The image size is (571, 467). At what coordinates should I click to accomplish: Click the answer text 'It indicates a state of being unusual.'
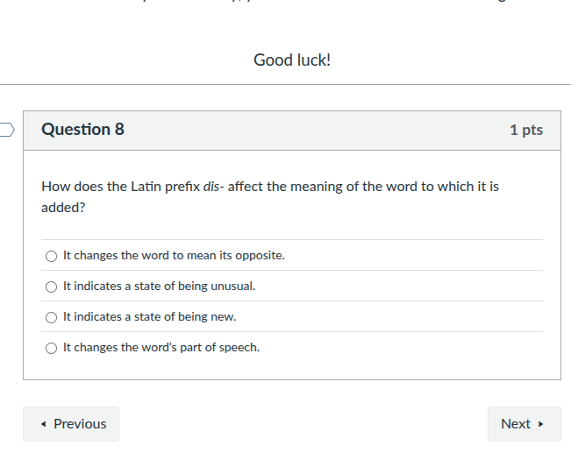(x=160, y=287)
